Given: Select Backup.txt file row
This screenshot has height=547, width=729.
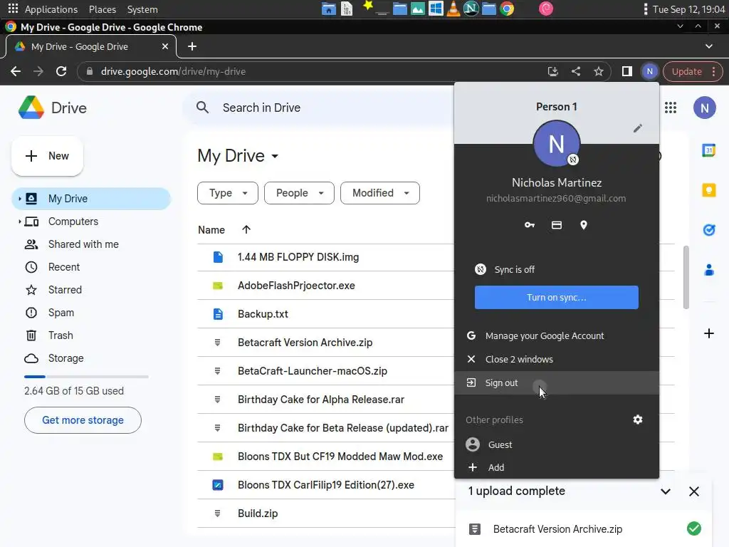Looking at the screenshot, I should [325, 314].
